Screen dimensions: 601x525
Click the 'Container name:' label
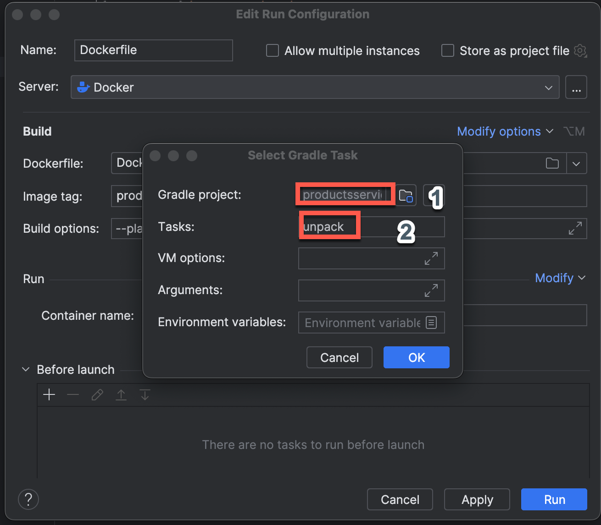(x=88, y=316)
